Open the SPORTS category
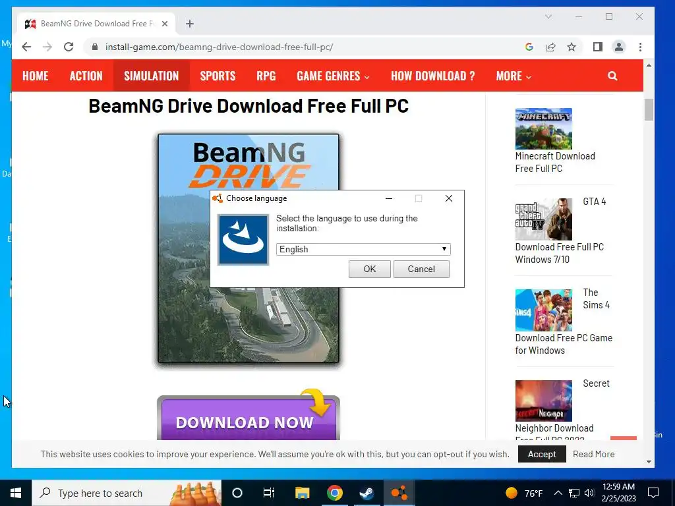The image size is (675, 506). pos(218,76)
